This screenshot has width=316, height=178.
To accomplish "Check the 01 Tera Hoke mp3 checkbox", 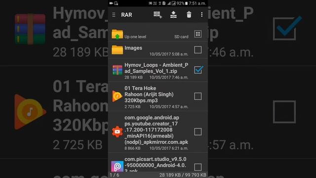I will click(197, 96).
